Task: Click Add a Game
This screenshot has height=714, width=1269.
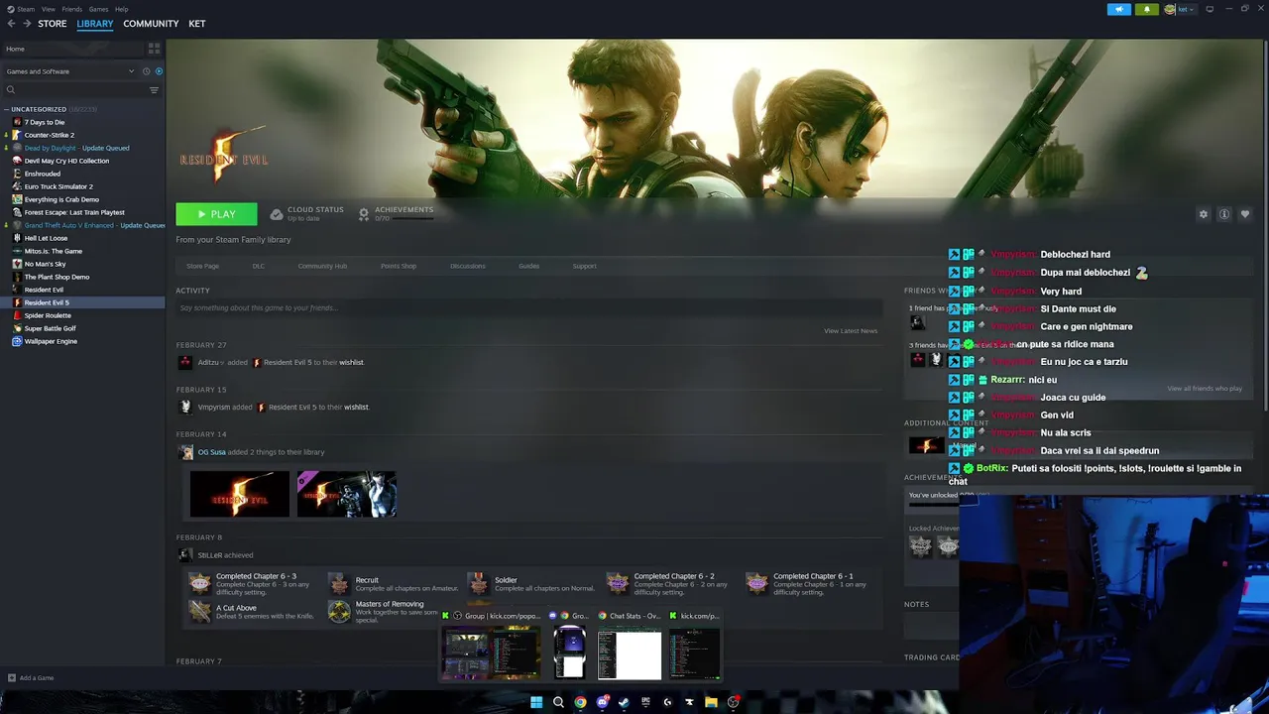Action: pyautogui.click(x=31, y=678)
